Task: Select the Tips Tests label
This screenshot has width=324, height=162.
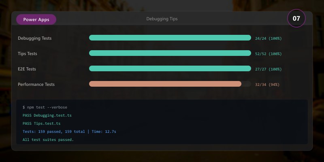Action: pyautogui.click(x=28, y=53)
